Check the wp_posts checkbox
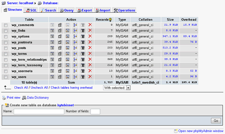 click(x=6, y=48)
